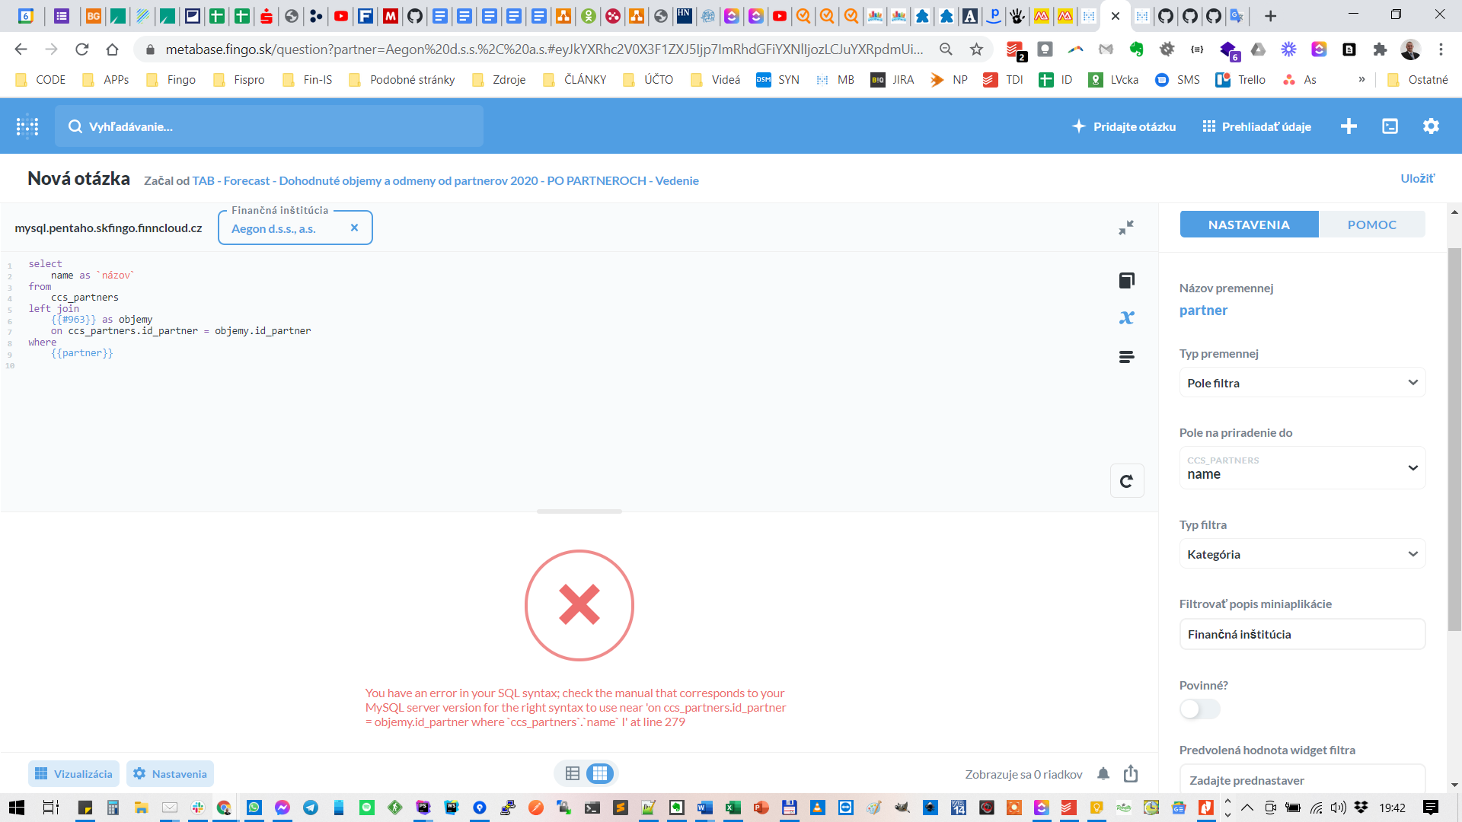Image resolution: width=1462 pixels, height=822 pixels.
Task: Click the Metabase home logo icon
Action: click(27, 126)
